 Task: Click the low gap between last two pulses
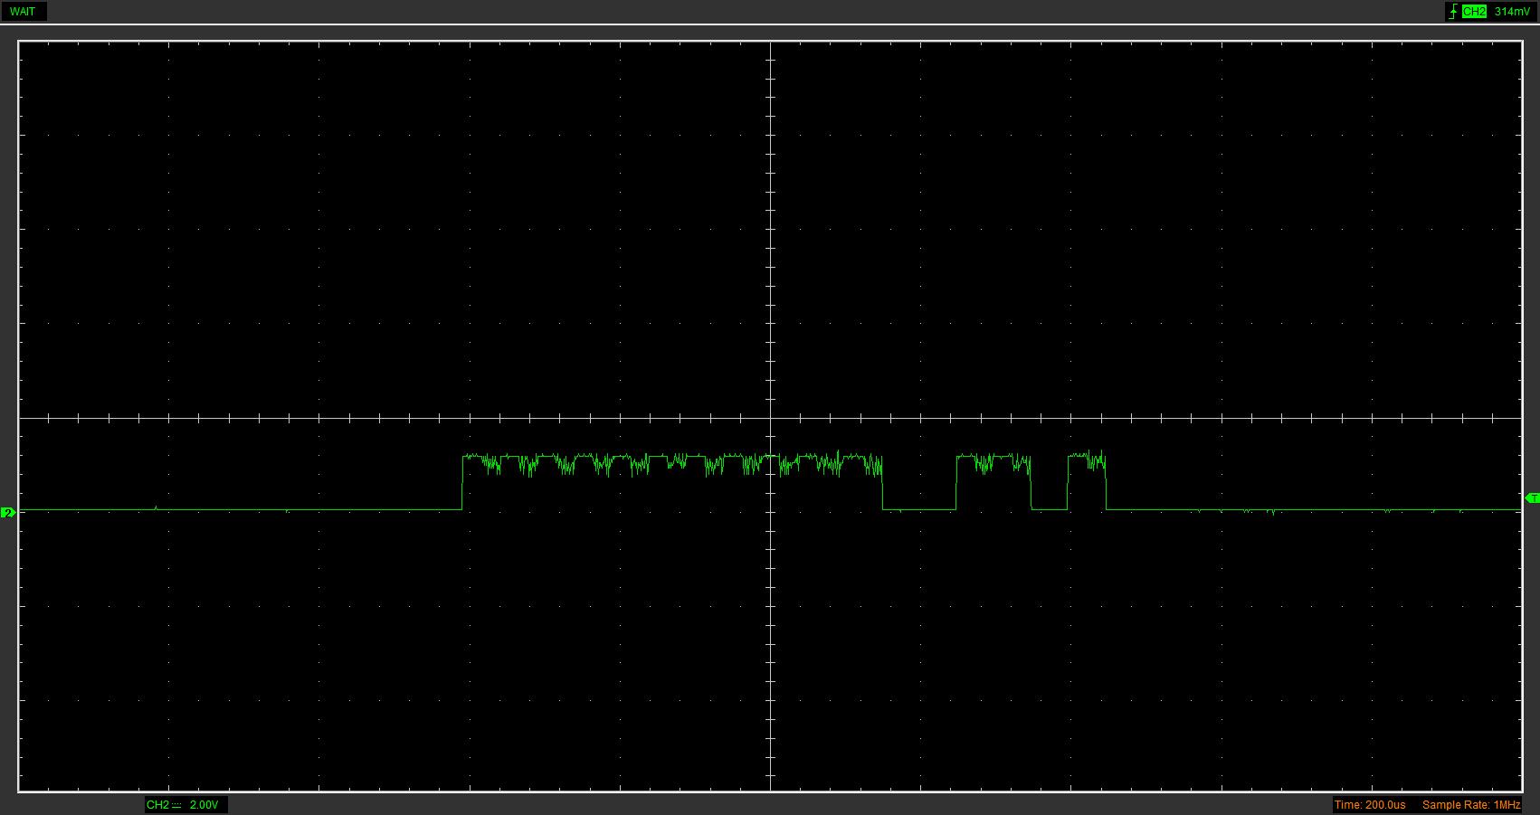[x=1050, y=510]
